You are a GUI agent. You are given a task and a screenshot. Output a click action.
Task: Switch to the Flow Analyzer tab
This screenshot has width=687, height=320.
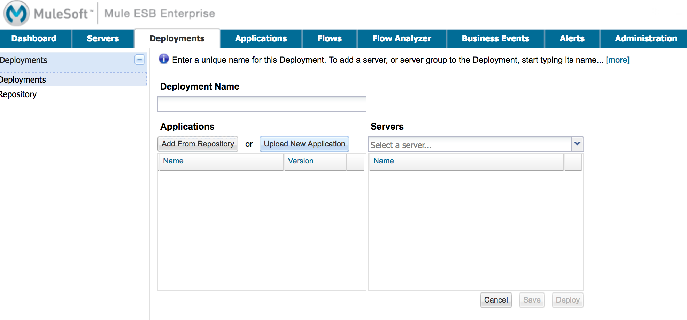click(x=402, y=39)
